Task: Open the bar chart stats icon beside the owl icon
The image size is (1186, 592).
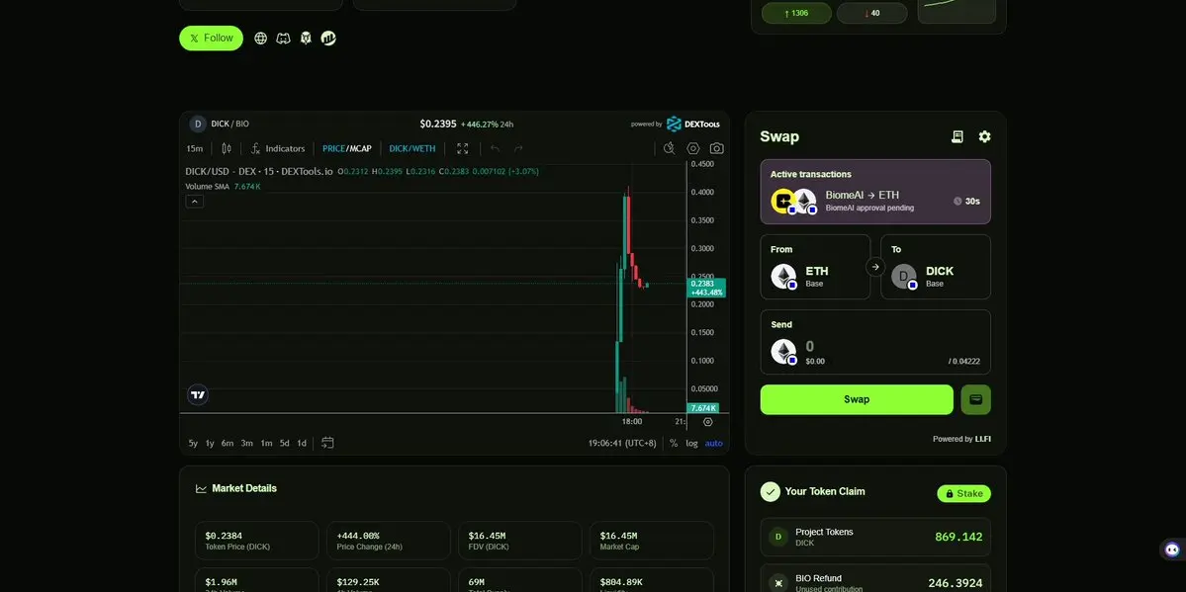Action: click(328, 38)
